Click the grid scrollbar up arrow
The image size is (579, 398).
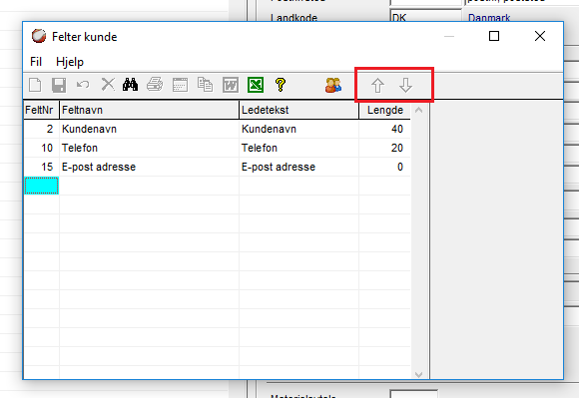click(418, 110)
